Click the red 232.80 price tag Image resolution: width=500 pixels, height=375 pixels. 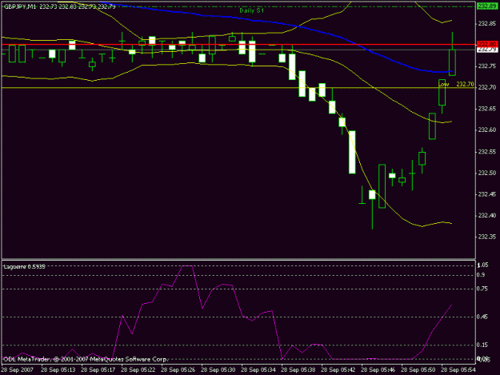[487, 44]
